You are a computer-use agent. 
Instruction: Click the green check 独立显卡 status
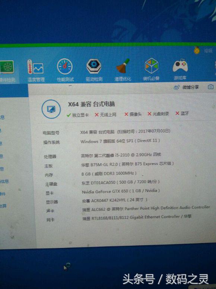pyautogui.click(x=77, y=115)
